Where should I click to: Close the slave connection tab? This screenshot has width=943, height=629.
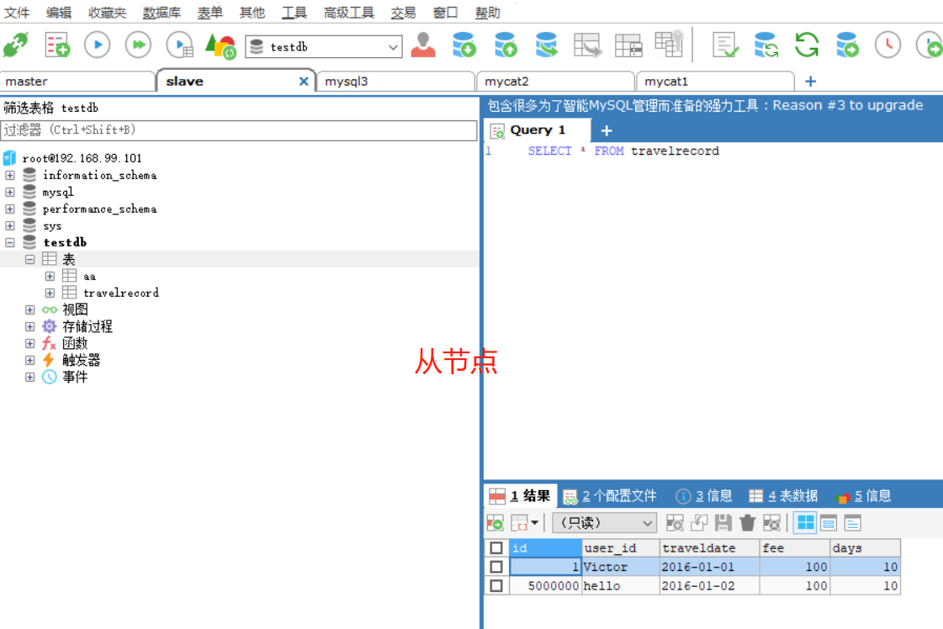(x=304, y=82)
